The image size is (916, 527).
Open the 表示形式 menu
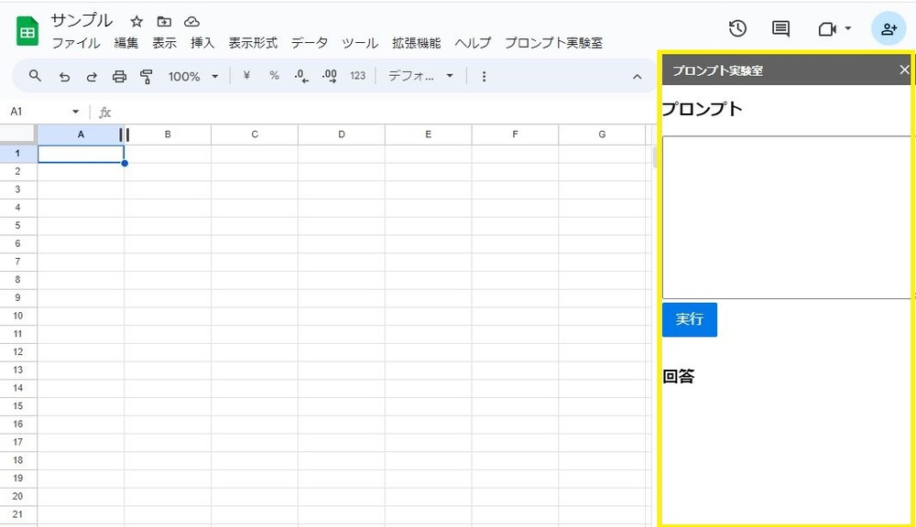tap(253, 43)
